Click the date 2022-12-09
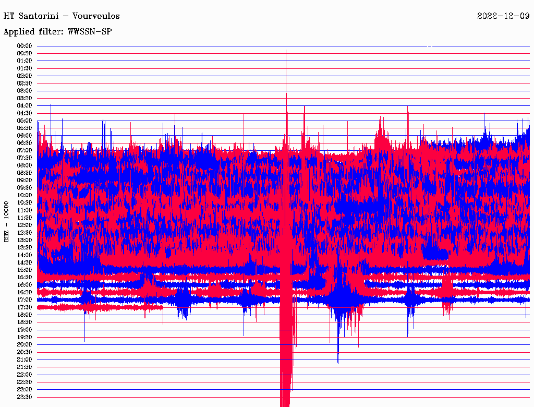 click(x=503, y=16)
